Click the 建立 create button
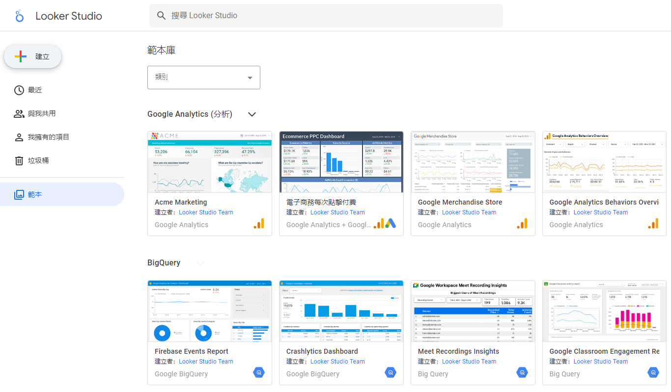Screen dimensions: 671x392 pos(33,56)
